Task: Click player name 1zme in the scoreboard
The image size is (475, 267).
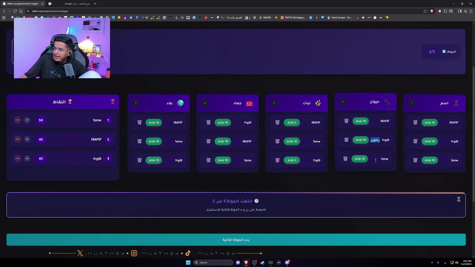Action: tap(97, 120)
